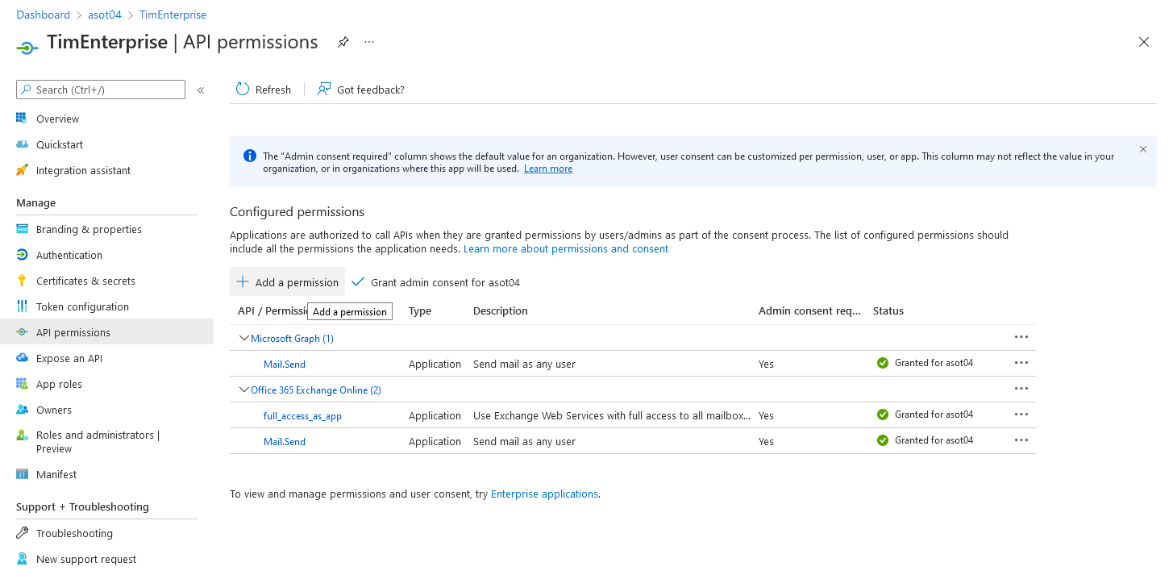
Task: Click Learn more link in info banner
Action: (x=548, y=169)
